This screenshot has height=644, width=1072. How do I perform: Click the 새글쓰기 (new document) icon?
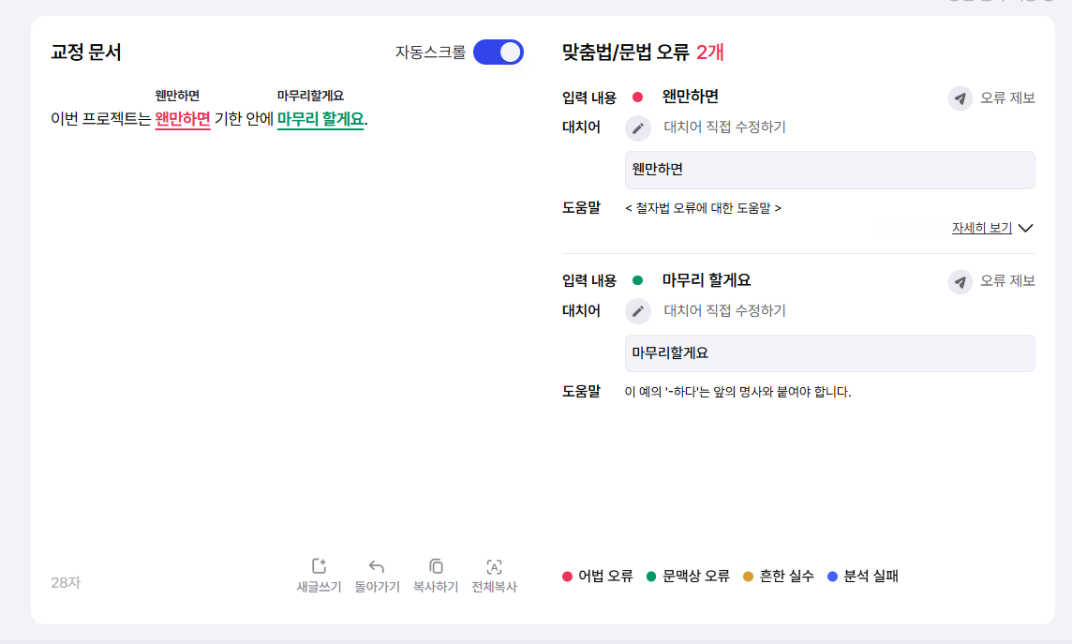(319, 565)
